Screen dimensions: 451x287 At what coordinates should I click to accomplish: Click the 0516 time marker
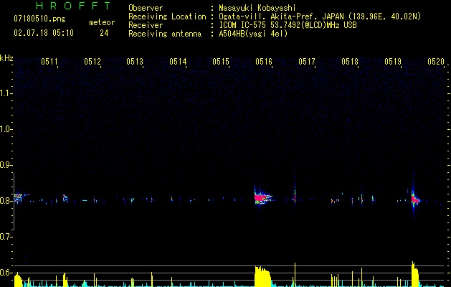[264, 62]
